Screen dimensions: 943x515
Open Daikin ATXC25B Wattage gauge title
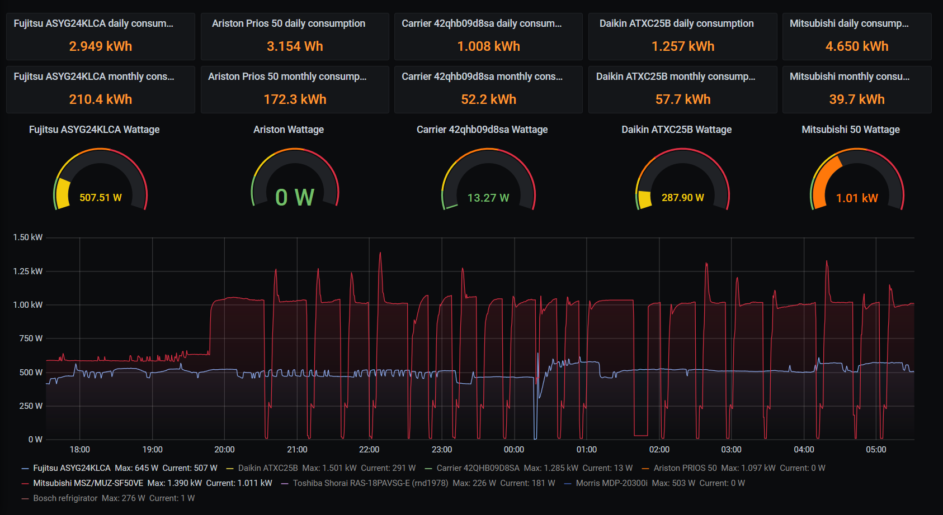[x=677, y=130]
